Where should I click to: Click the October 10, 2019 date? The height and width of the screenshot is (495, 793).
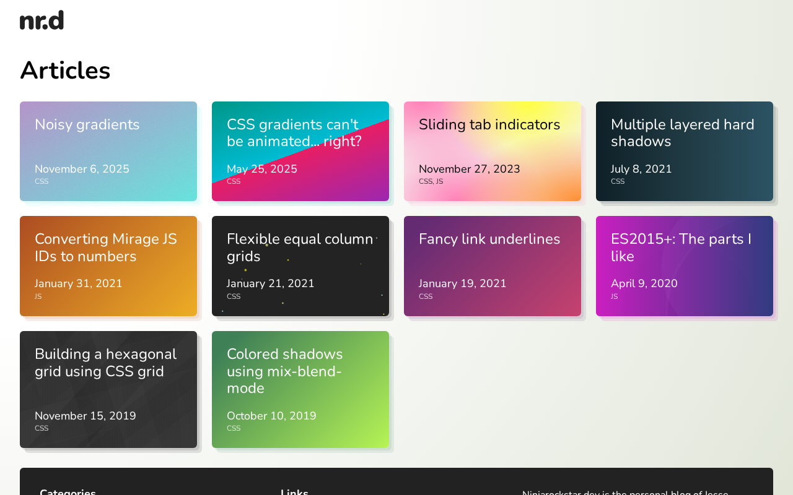(271, 416)
